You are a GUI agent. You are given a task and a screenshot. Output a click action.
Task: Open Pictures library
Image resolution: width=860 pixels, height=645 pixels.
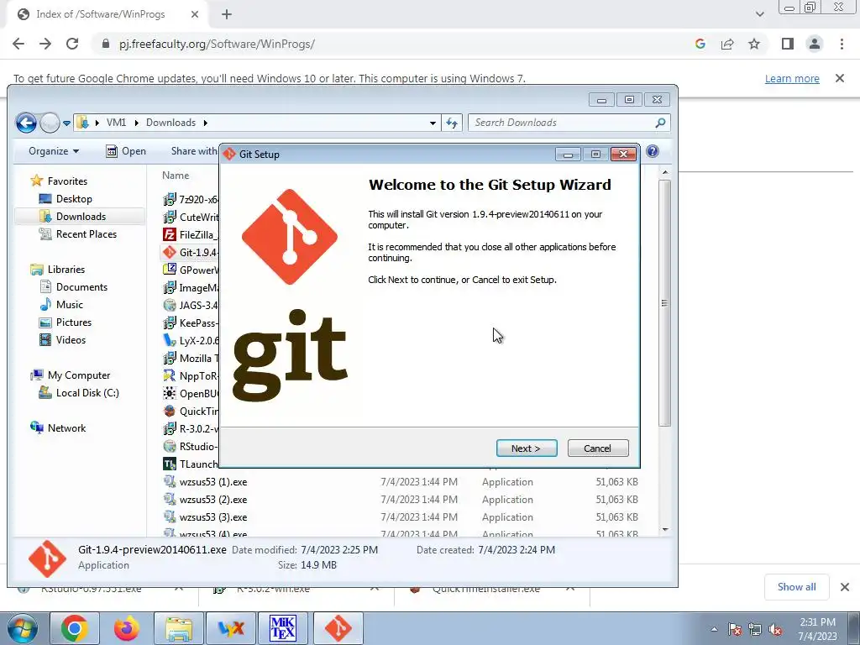pyautogui.click(x=74, y=322)
